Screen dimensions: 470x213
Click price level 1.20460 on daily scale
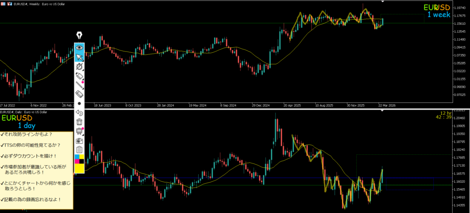tap(460, 118)
